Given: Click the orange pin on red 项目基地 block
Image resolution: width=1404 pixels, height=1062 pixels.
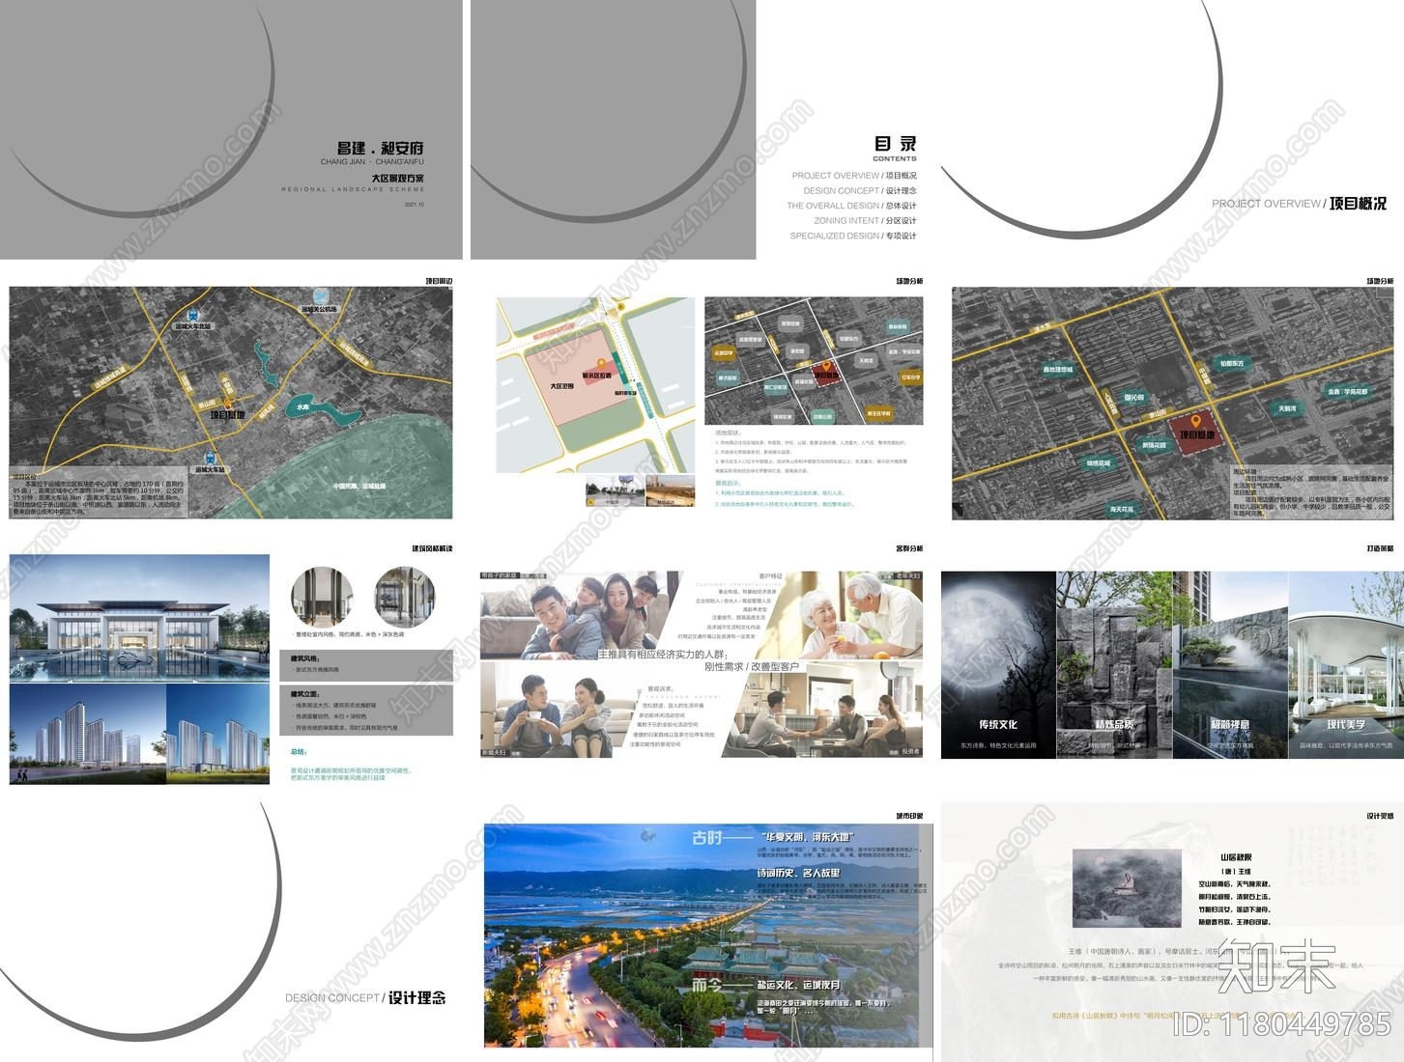Looking at the screenshot, I should point(1195,422).
